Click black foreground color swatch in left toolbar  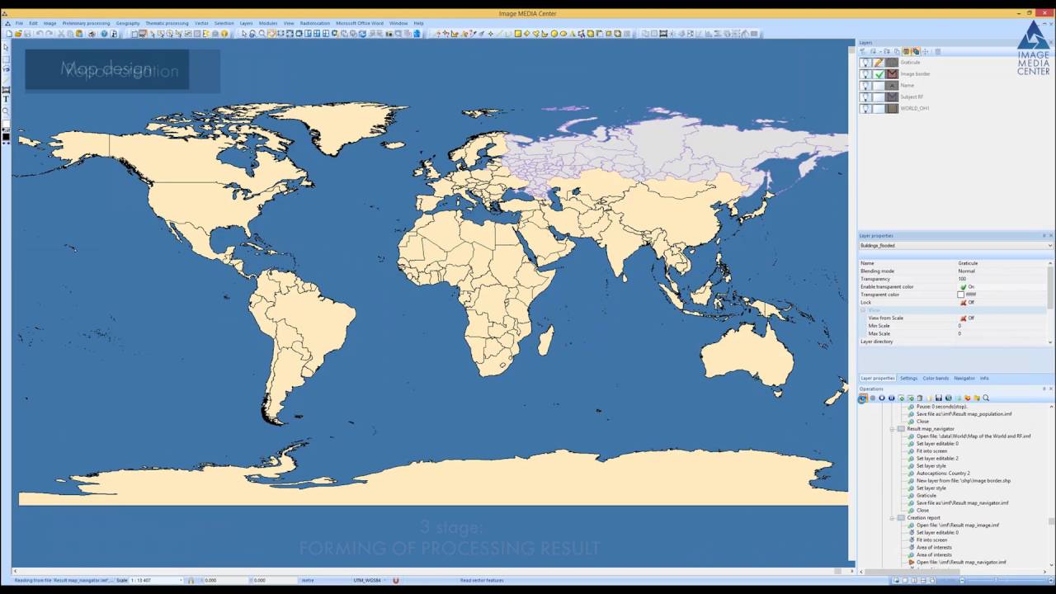[6, 136]
